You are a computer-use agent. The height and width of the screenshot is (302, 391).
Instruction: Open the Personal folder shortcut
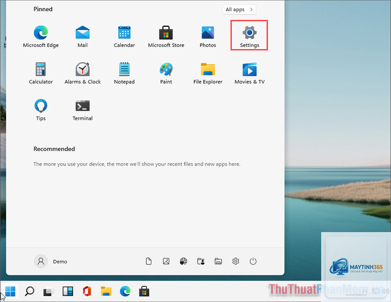pos(201,261)
